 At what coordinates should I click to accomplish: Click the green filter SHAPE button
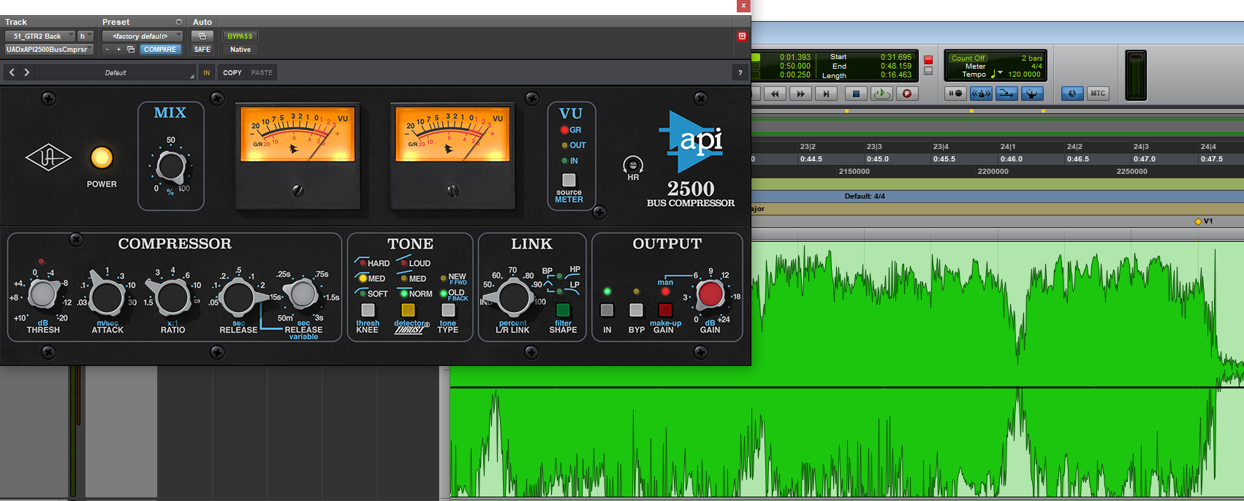(563, 310)
